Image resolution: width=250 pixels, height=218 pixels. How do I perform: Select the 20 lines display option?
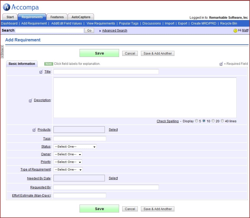[213, 121]
